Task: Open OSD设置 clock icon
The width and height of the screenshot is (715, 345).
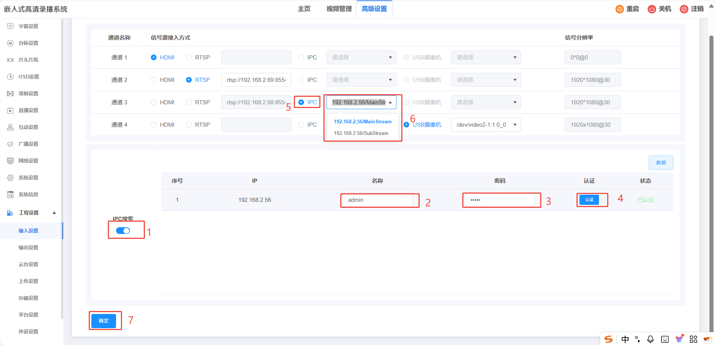Action: tap(10, 77)
